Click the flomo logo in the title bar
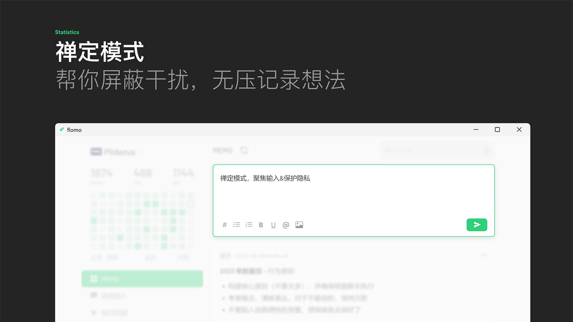This screenshot has width=573, height=322. tap(61, 130)
